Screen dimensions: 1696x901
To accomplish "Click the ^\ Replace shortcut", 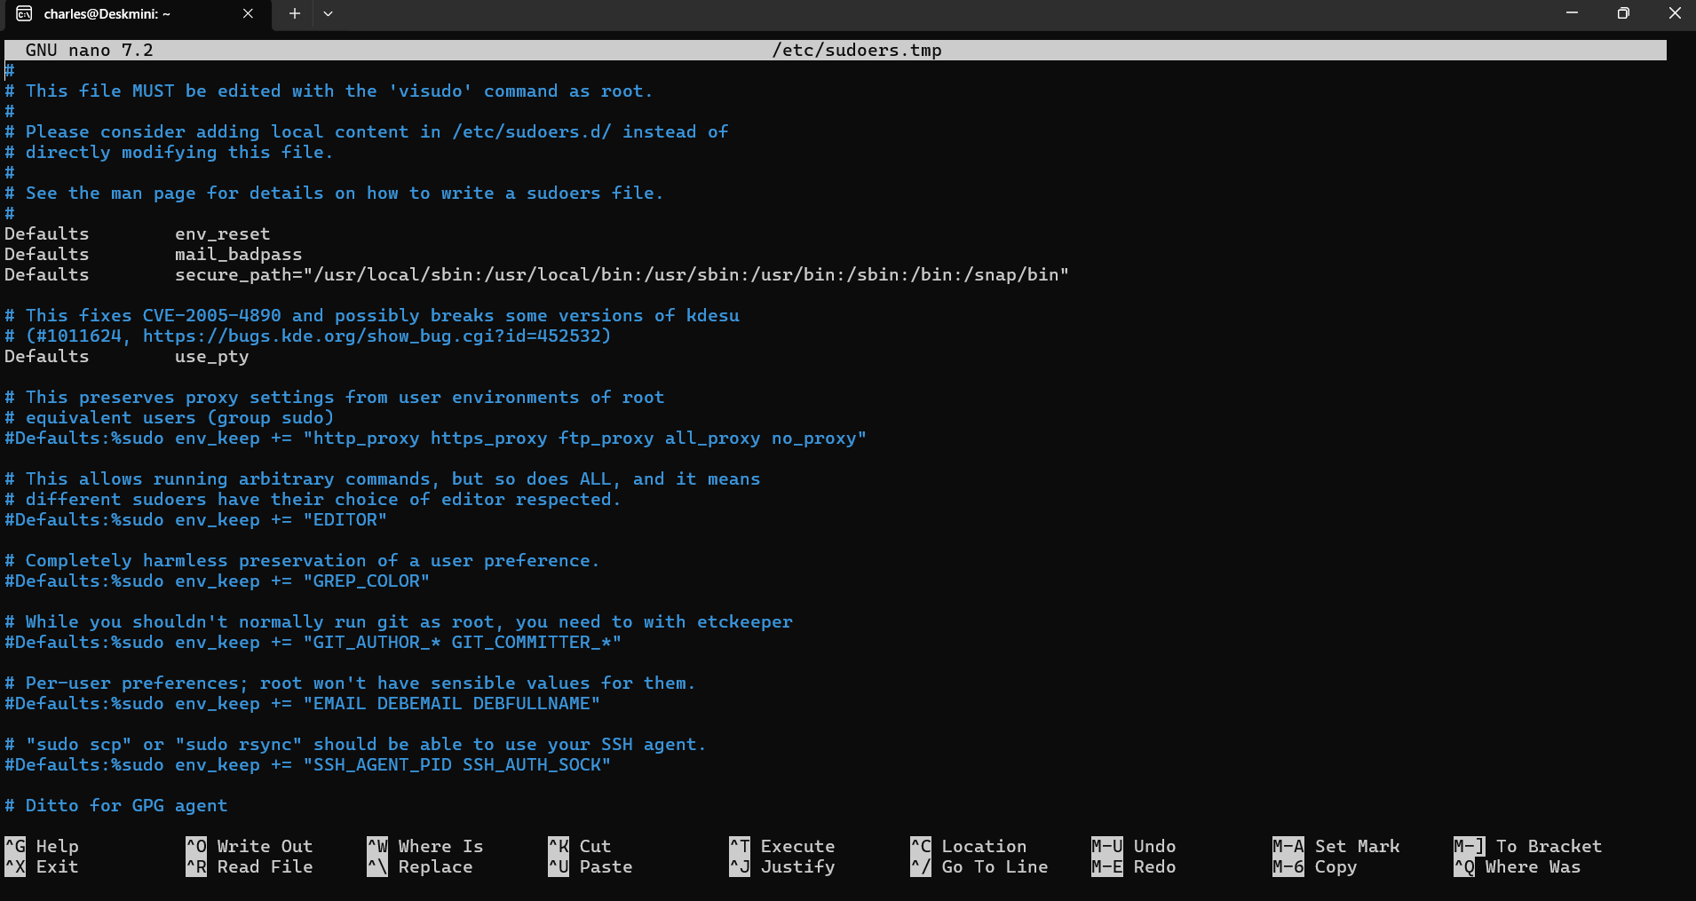I will coord(420,866).
